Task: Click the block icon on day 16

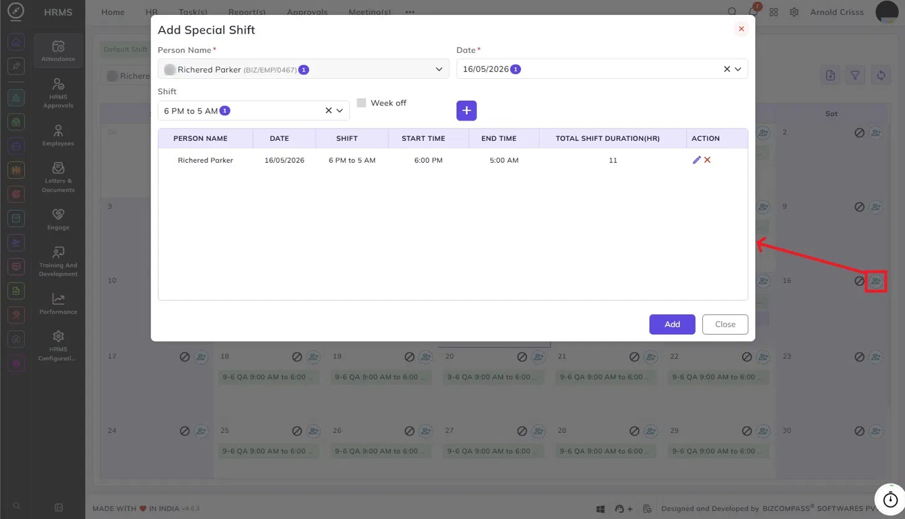Action: (x=860, y=281)
